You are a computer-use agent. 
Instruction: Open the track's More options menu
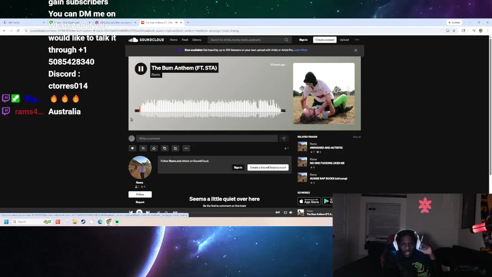coord(186,148)
